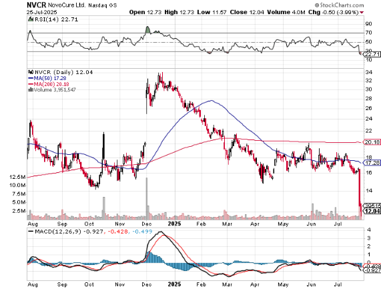Click the 12.5M volume axis label
Viewport: 381px width, 289px height.
[17, 177]
